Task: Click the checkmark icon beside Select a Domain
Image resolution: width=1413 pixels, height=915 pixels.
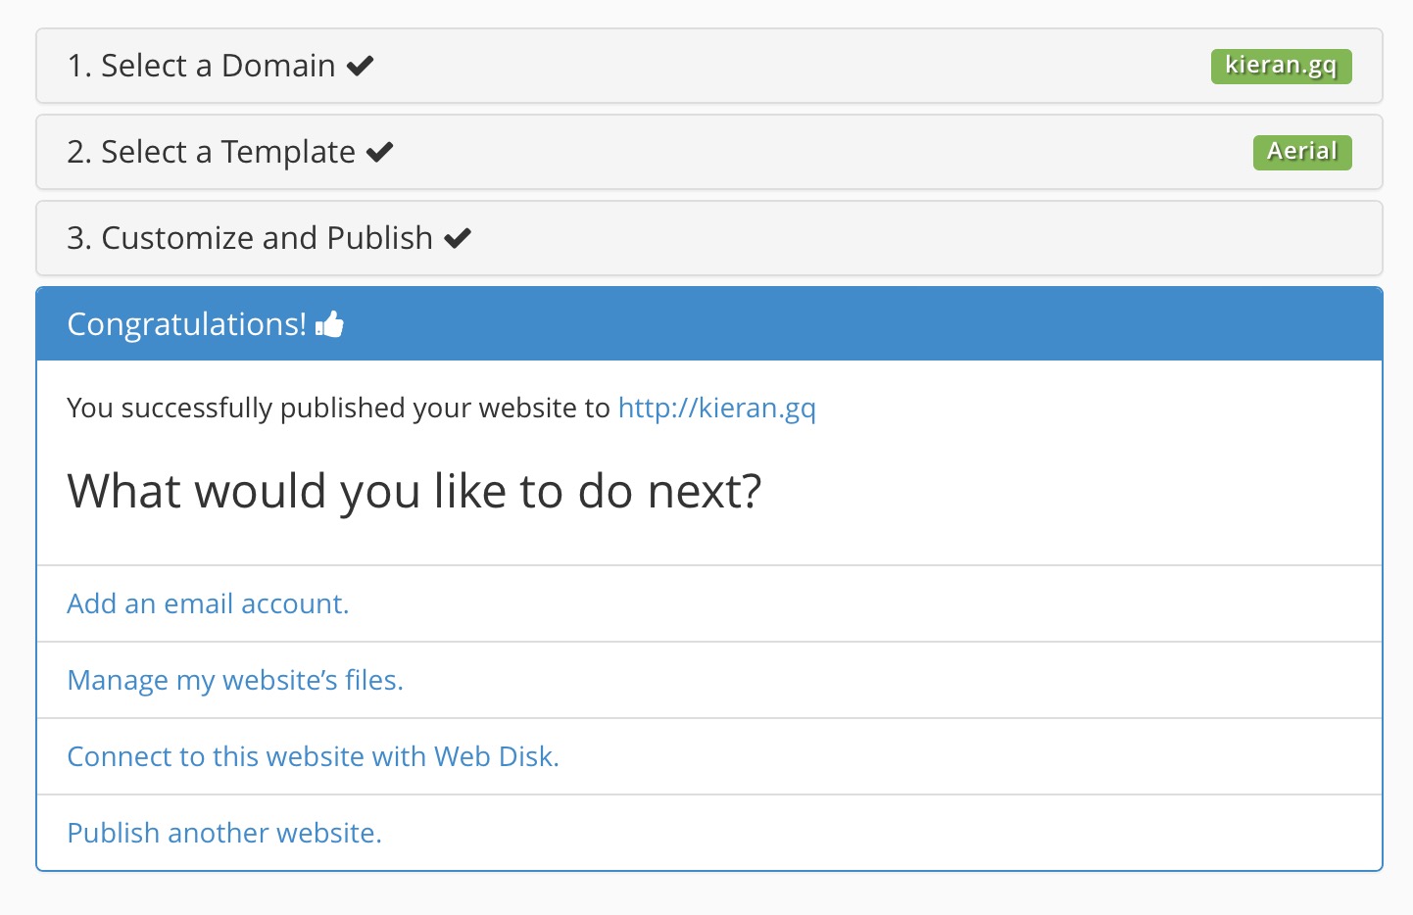Action: [x=361, y=66]
